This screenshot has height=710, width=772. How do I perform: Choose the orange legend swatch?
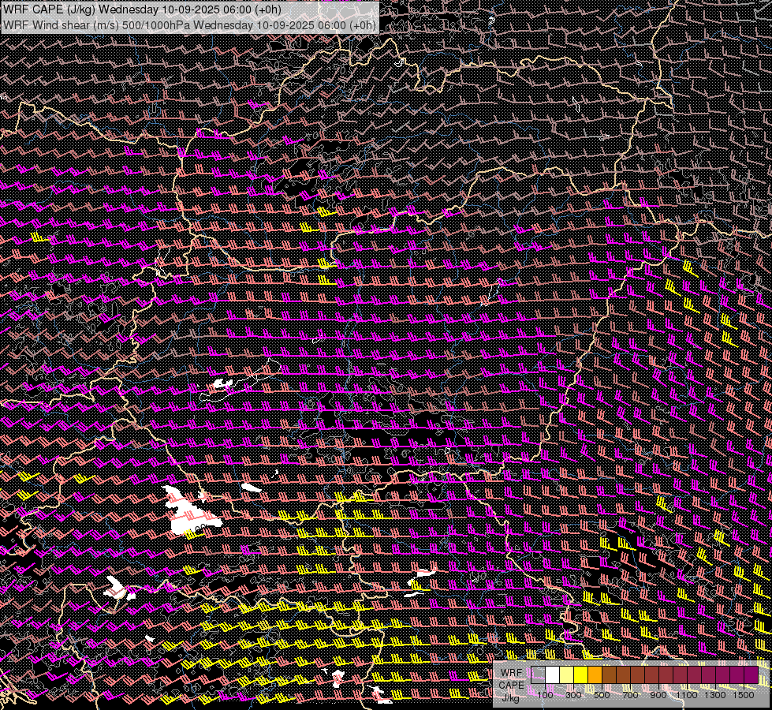point(595,675)
